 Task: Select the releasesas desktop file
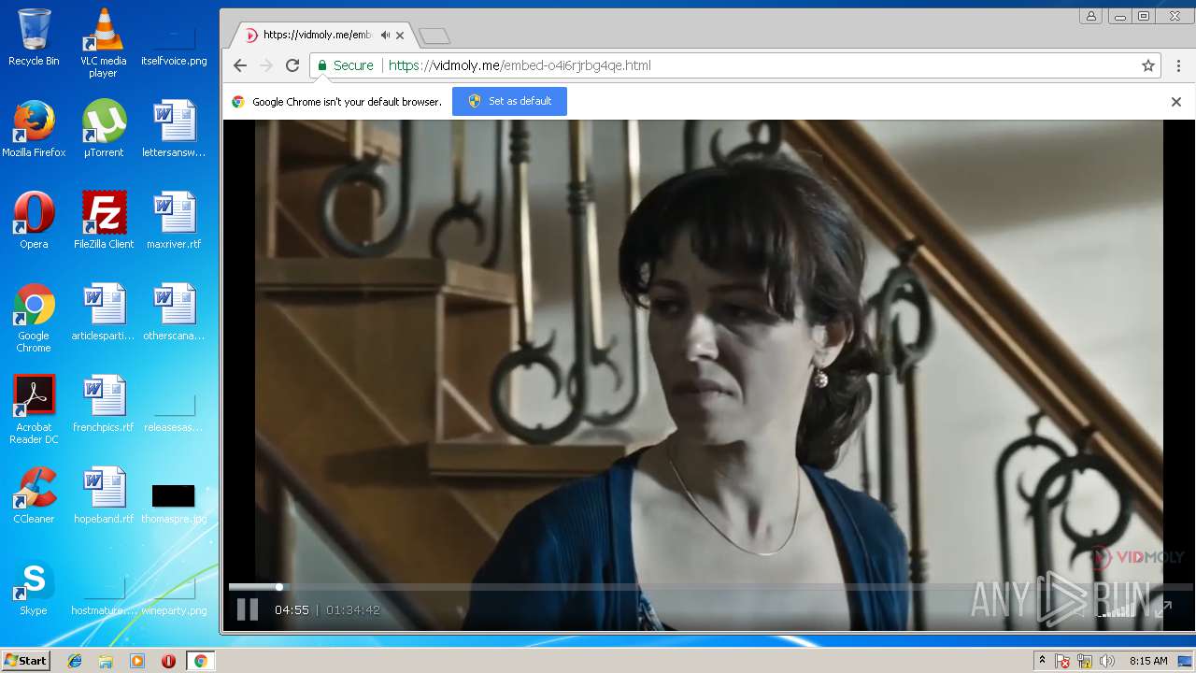coord(174,413)
